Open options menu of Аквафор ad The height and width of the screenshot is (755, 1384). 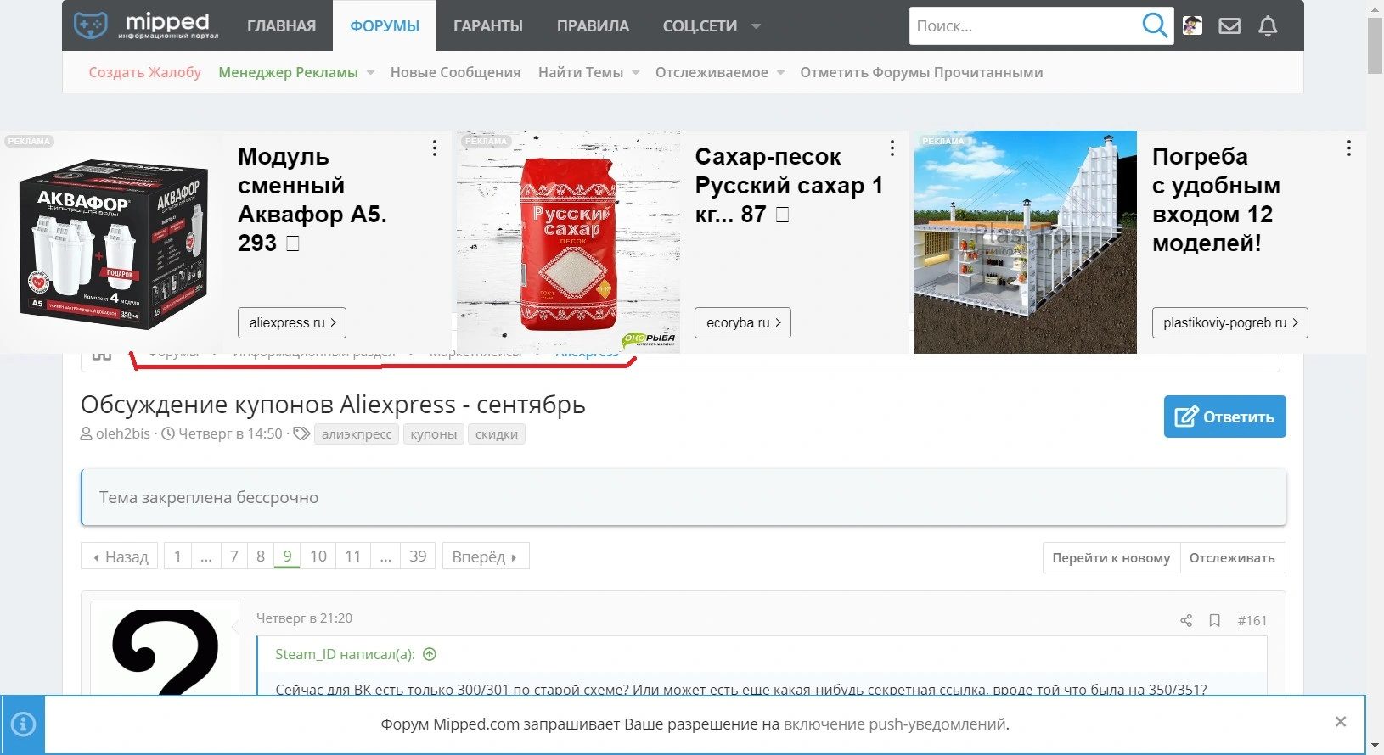(435, 148)
